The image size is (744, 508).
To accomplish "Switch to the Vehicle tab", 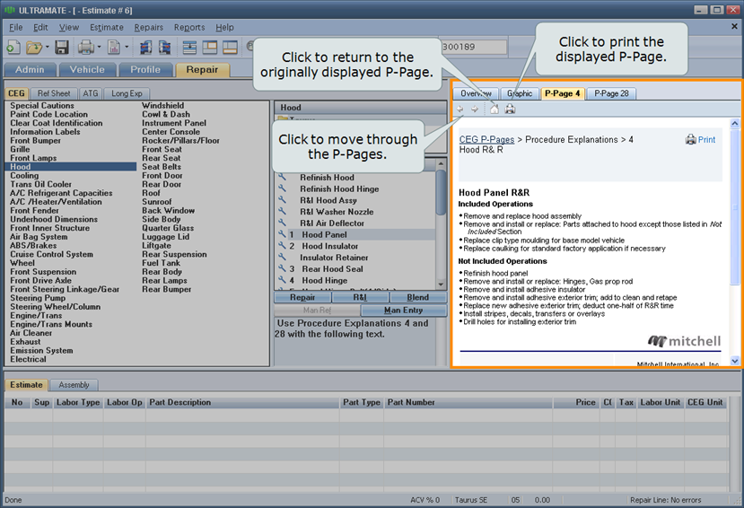I will pos(87,69).
